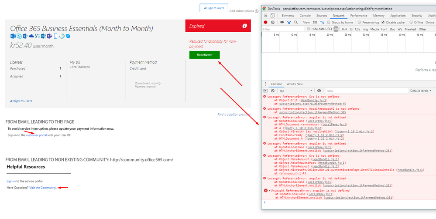Click the eye live expression icon
The height and width of the screenshot is (219, 436).
point(319,91)
